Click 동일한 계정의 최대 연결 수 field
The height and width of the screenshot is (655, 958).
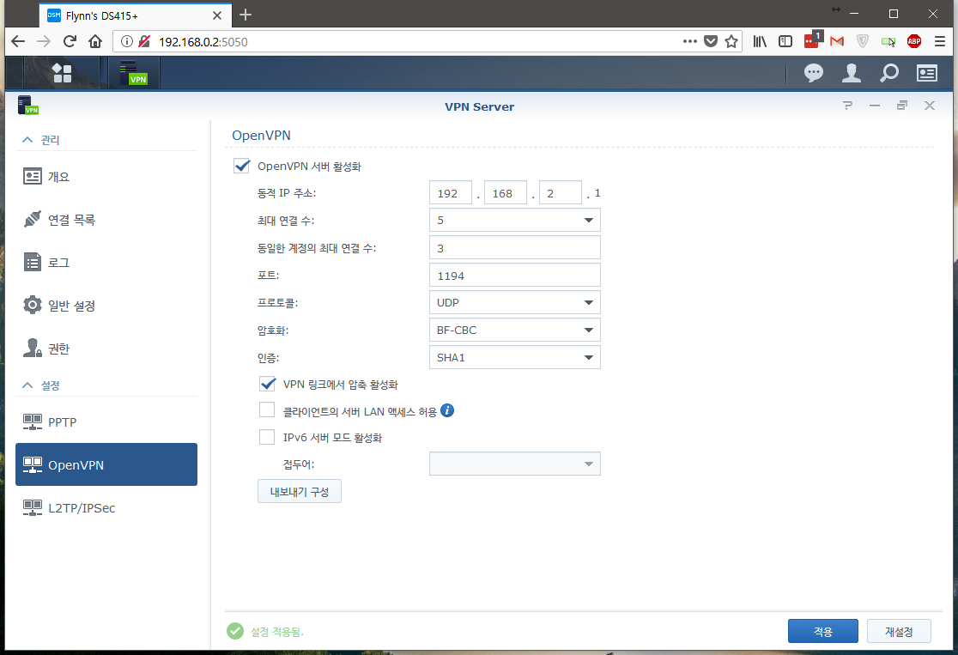tap(515, 248)
